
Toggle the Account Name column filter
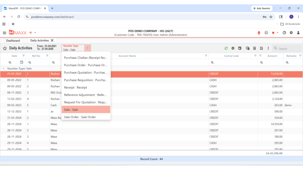[206, 56]
